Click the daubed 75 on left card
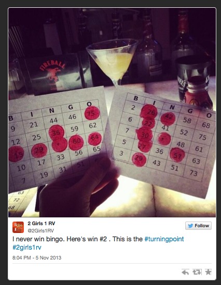The width and height of the screenshot is (221, 285). (x=92, y=113)
